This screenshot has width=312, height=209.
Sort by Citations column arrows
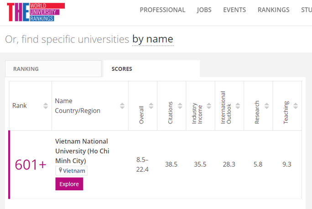(x=179, y=106)
